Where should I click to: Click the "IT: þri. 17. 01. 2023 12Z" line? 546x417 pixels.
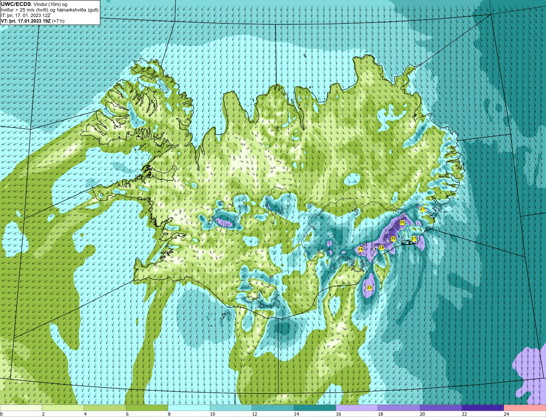click(26, 15)
